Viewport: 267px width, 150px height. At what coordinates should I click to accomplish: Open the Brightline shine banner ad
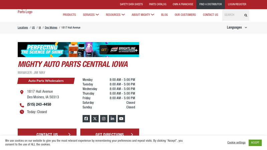tap(78, 49)
